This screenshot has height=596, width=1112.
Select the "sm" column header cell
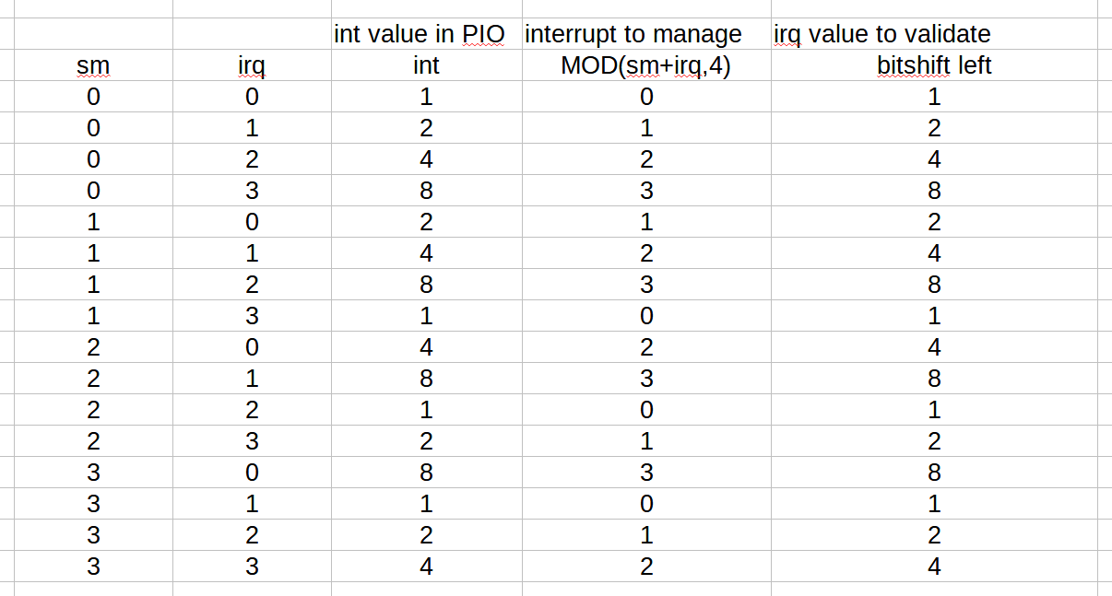tap(92, 66)
